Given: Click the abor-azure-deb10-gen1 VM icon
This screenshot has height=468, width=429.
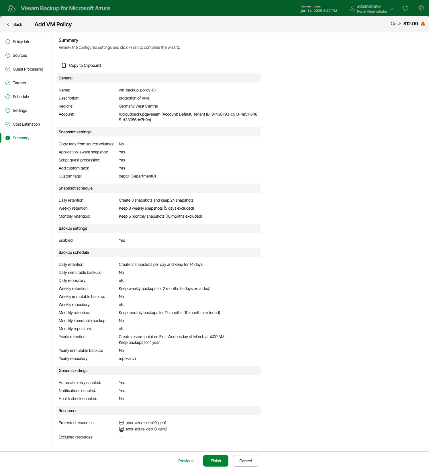Looking at the screenshot, I should click(122, 423).
